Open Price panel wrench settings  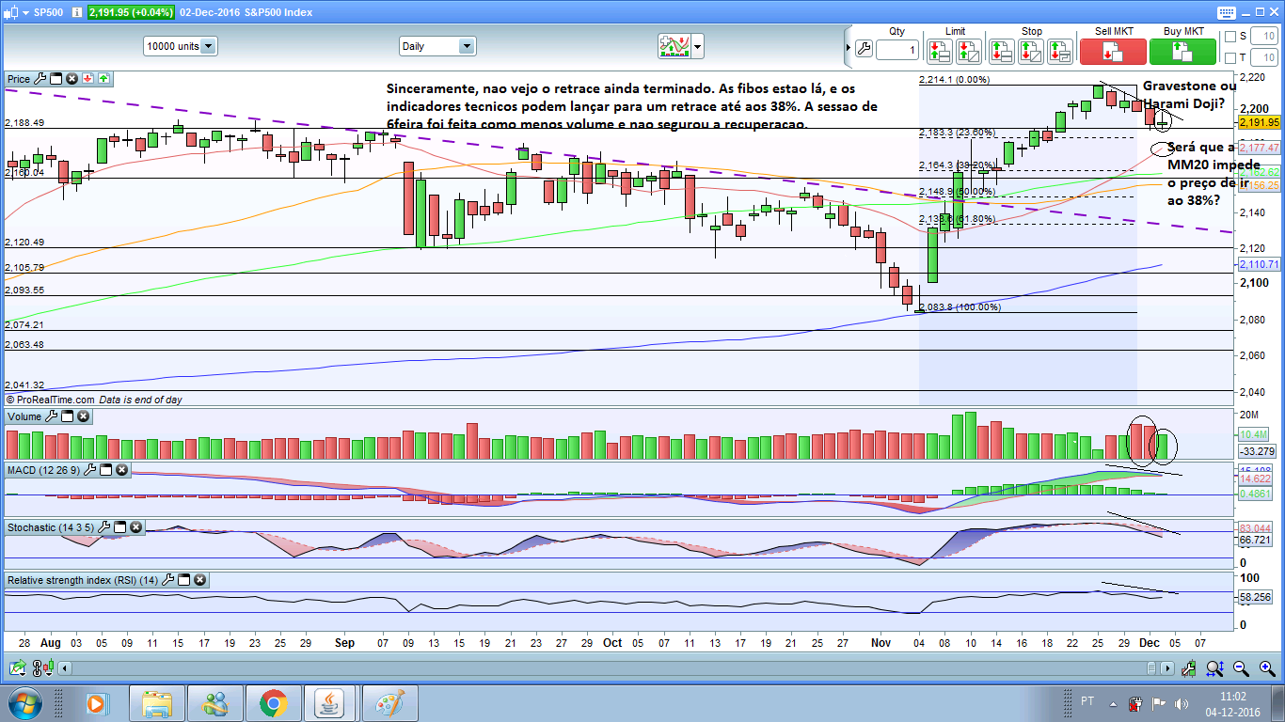pyautogui.click(x=40, y=79)
